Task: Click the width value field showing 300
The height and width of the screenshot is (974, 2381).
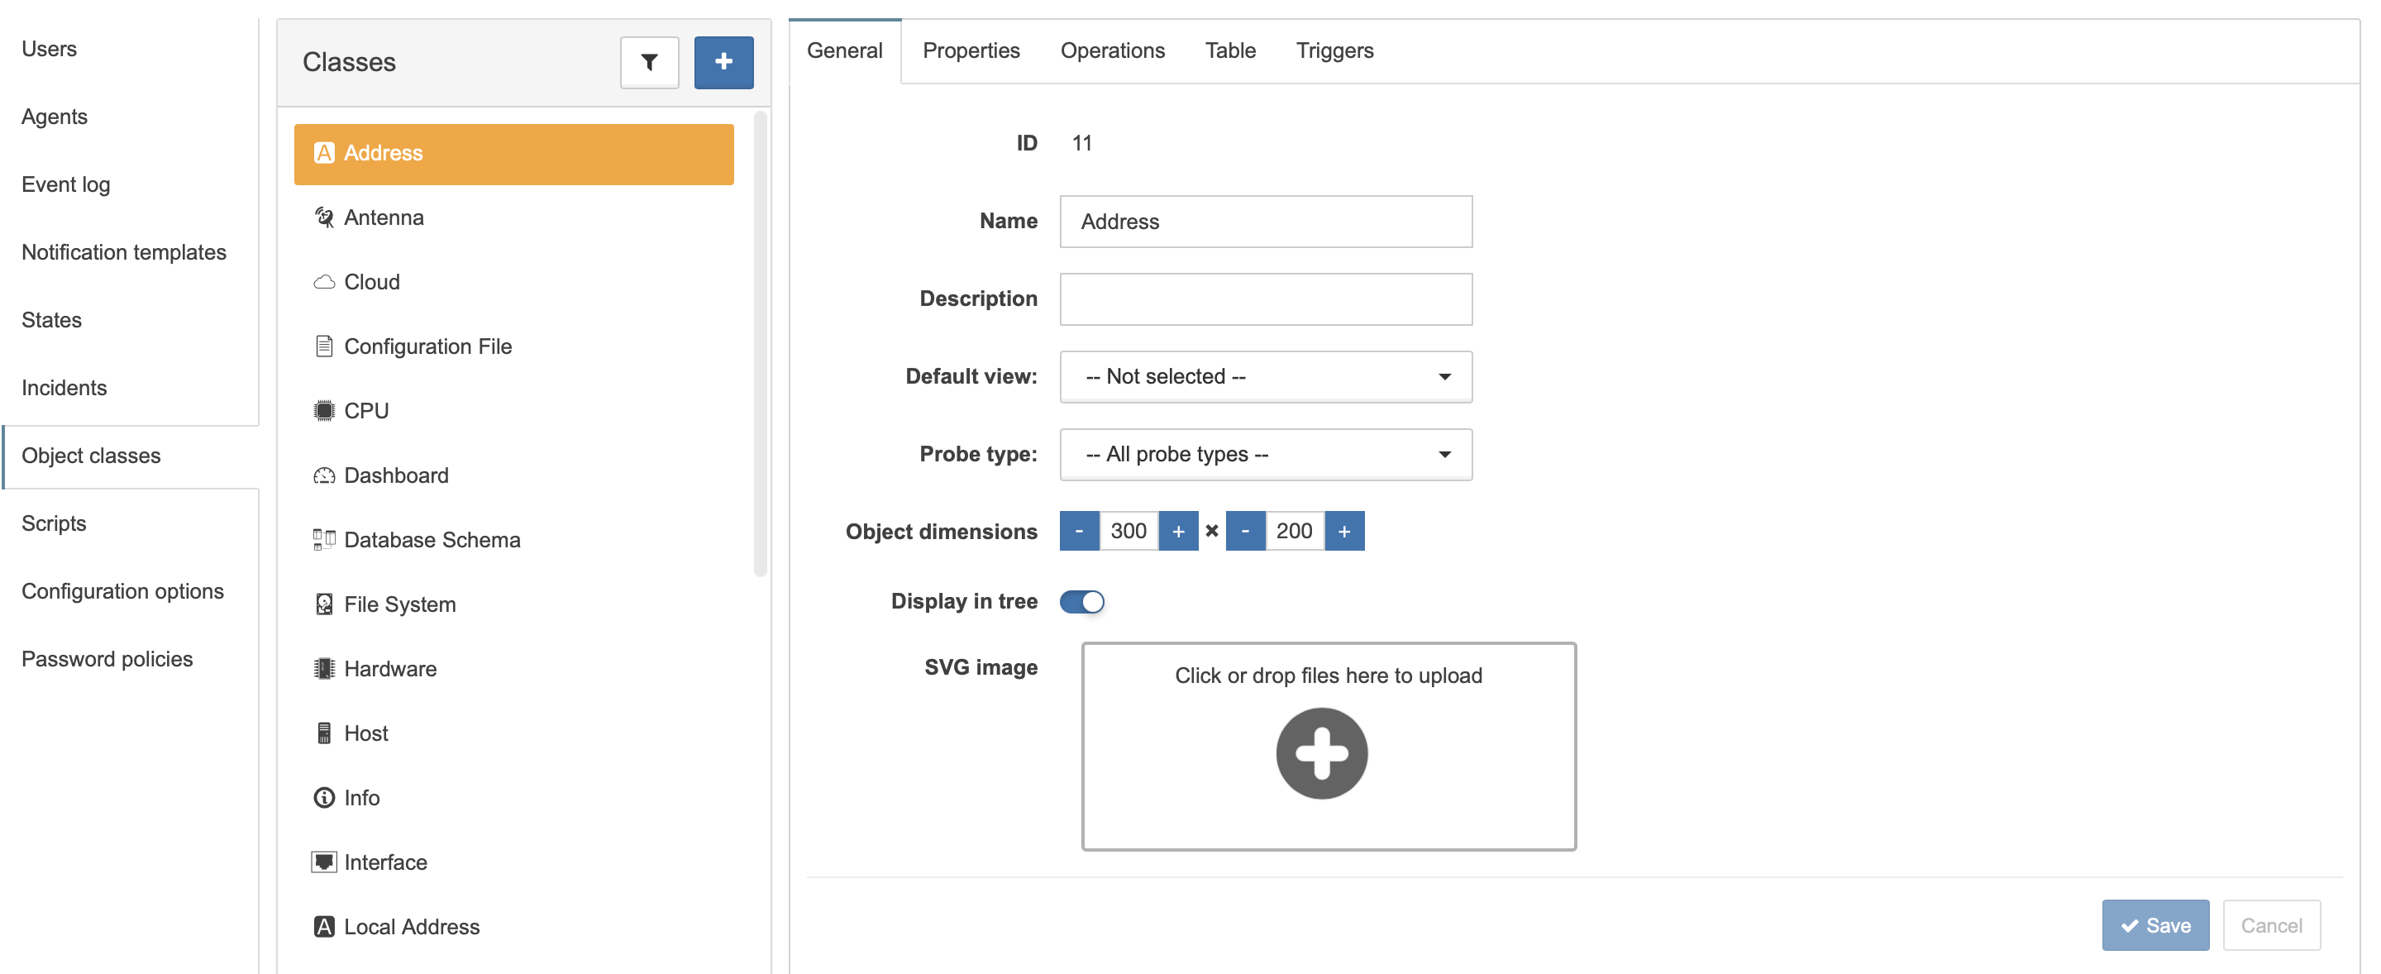Action: (x=1128, y=532)
